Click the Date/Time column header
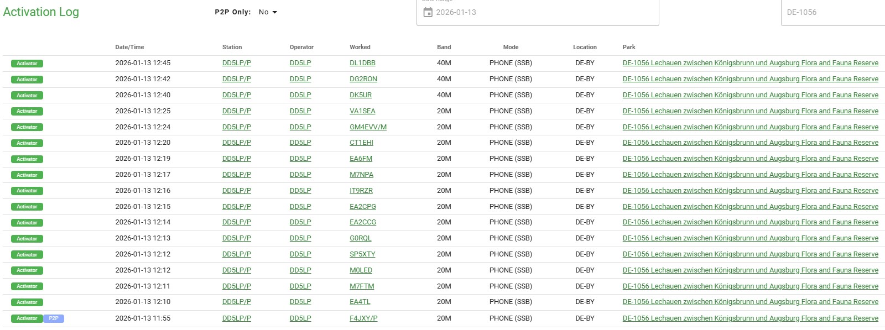Image resolution: width=885 pixels, height=330 pixels. 129,48
